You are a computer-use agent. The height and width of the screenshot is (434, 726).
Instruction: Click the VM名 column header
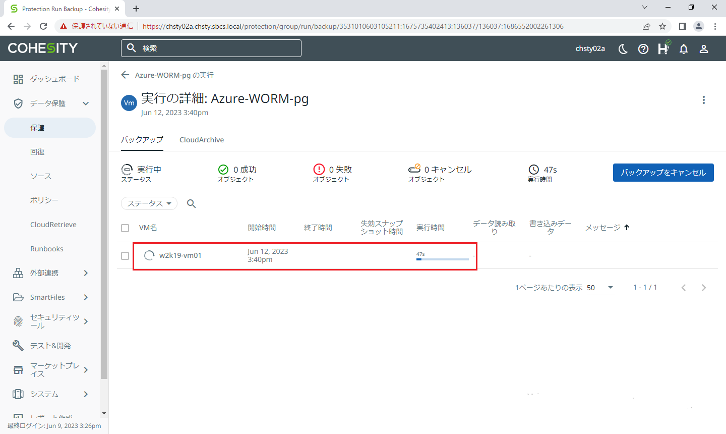pos(148,228)
